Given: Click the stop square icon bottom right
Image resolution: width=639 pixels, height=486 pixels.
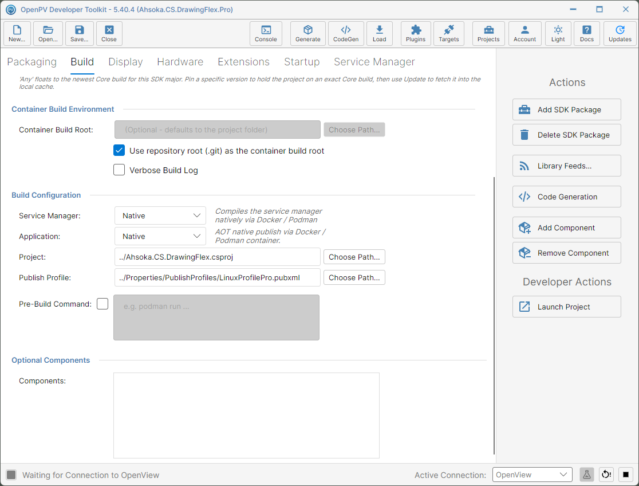Looking at the screenshot, I should pyautogui.click(x=626, y=475).
